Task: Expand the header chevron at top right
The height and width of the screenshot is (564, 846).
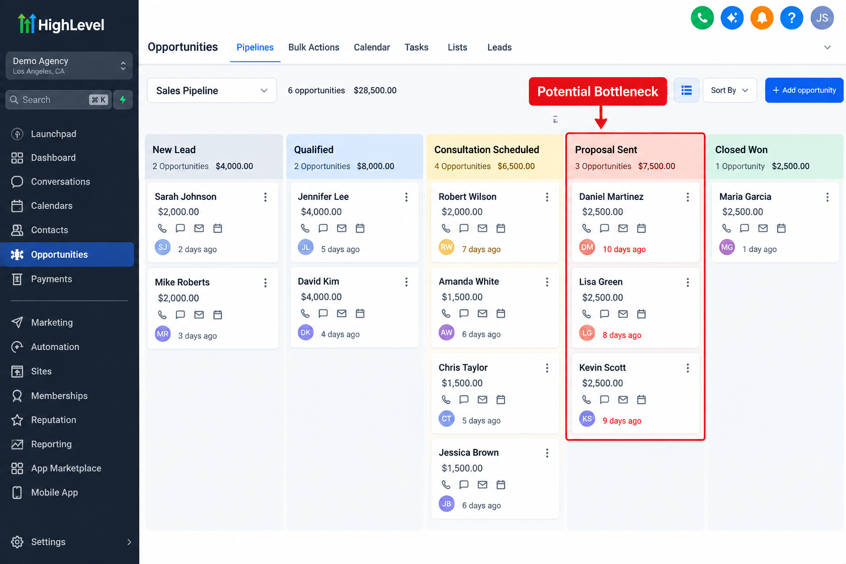Action: point(827,47)
